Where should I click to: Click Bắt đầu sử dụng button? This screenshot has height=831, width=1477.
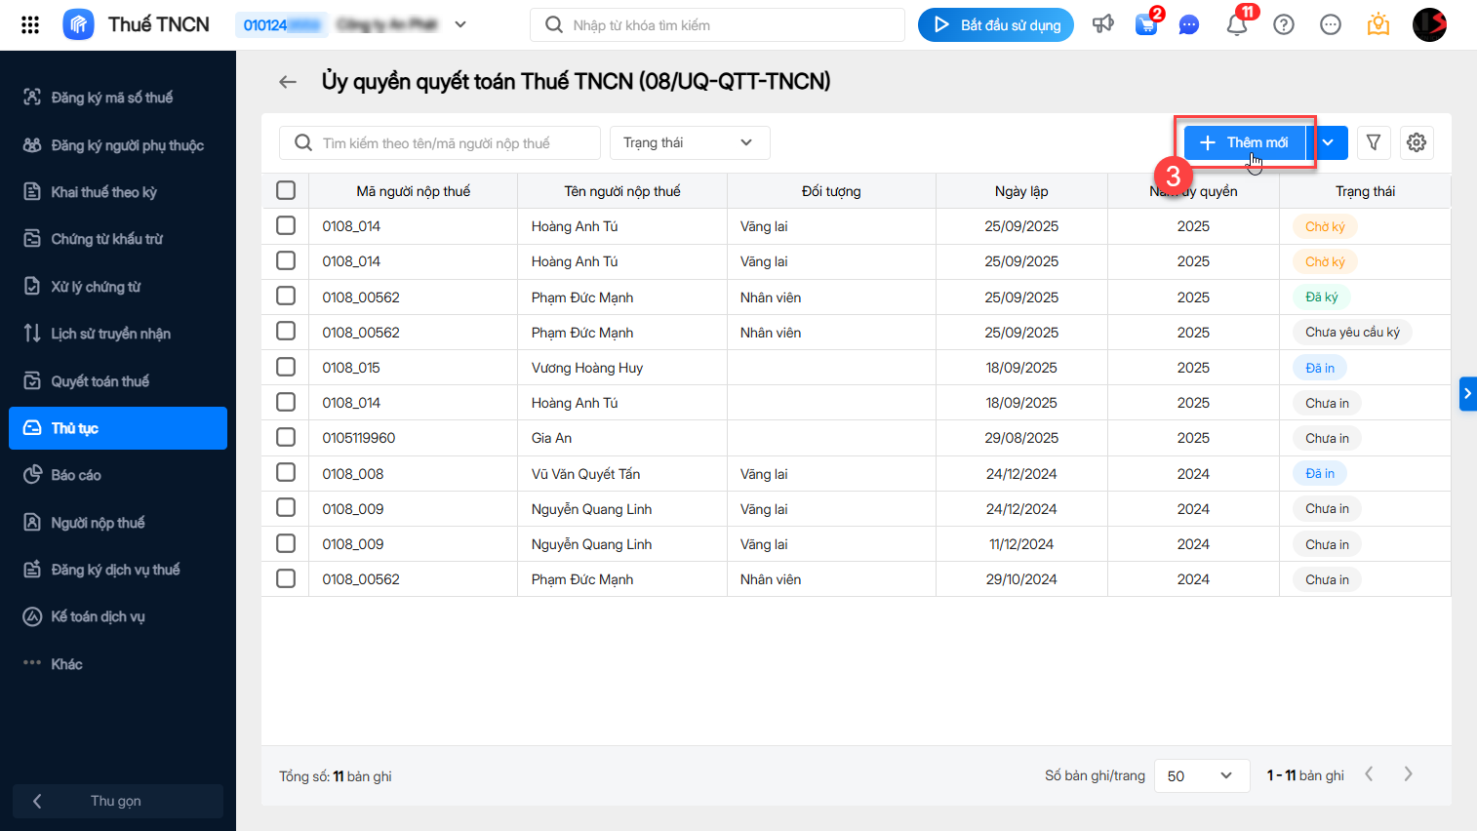tap(996, 25)
